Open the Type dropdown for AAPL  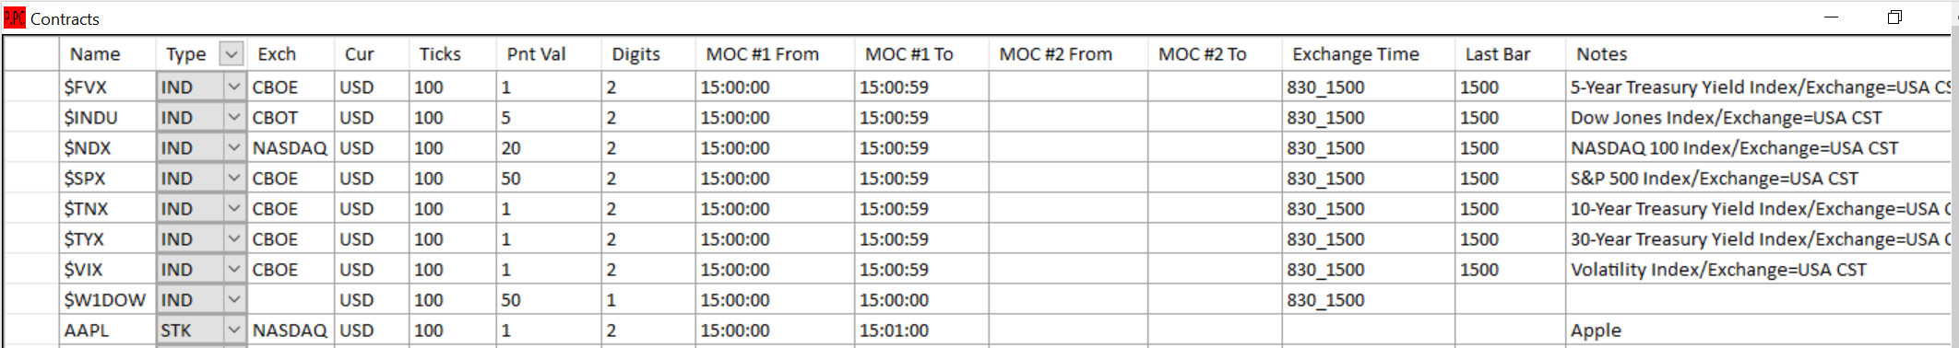(234, 331)
